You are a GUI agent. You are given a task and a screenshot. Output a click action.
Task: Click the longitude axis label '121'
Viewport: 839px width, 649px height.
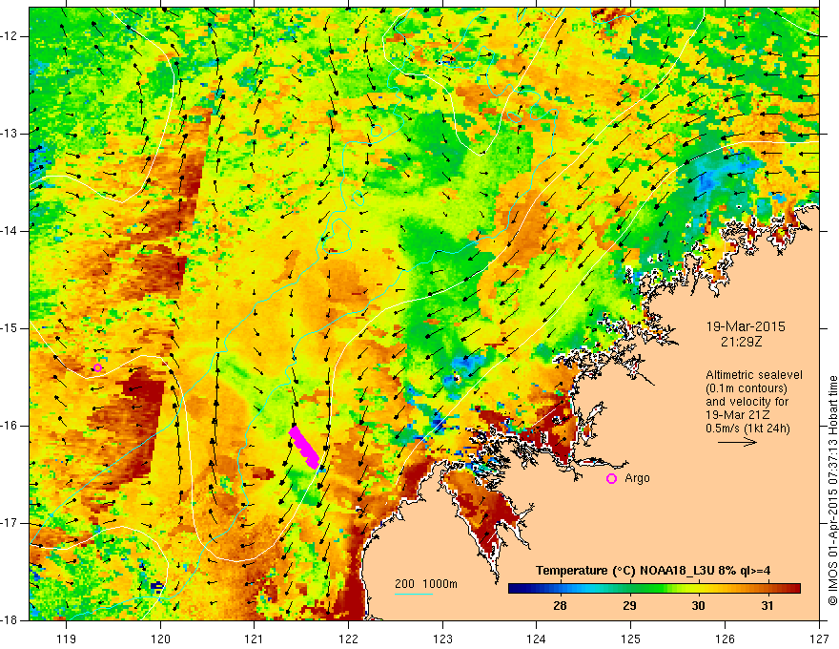click(x=255, y=639)
